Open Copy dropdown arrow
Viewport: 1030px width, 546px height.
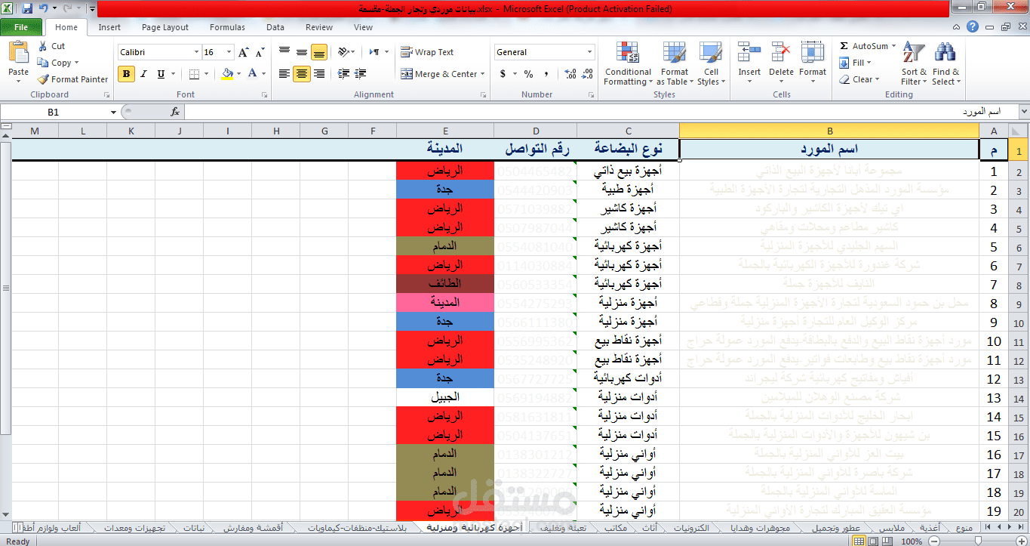click(77, 63)
